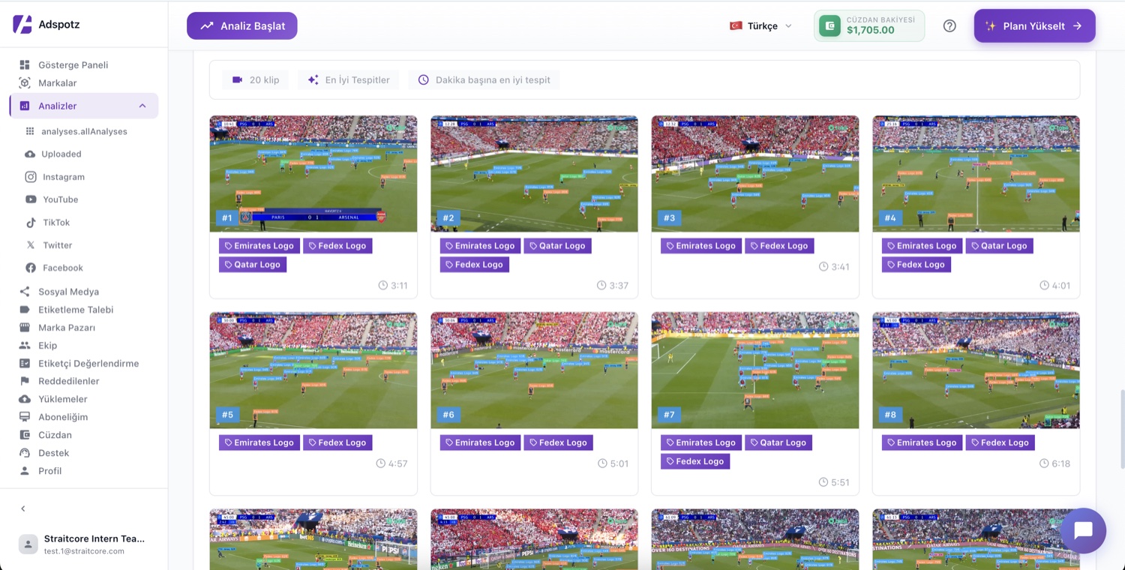Screen dimensions: 1125x570
Task: Open Sosyal Medya share icon
Action: pyautogui.click(x=25, y=292)
